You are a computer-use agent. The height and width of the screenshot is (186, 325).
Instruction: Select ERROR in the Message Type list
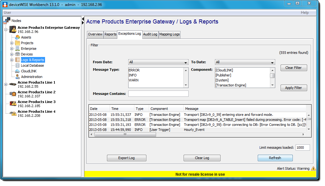click(x=156, y=70)
